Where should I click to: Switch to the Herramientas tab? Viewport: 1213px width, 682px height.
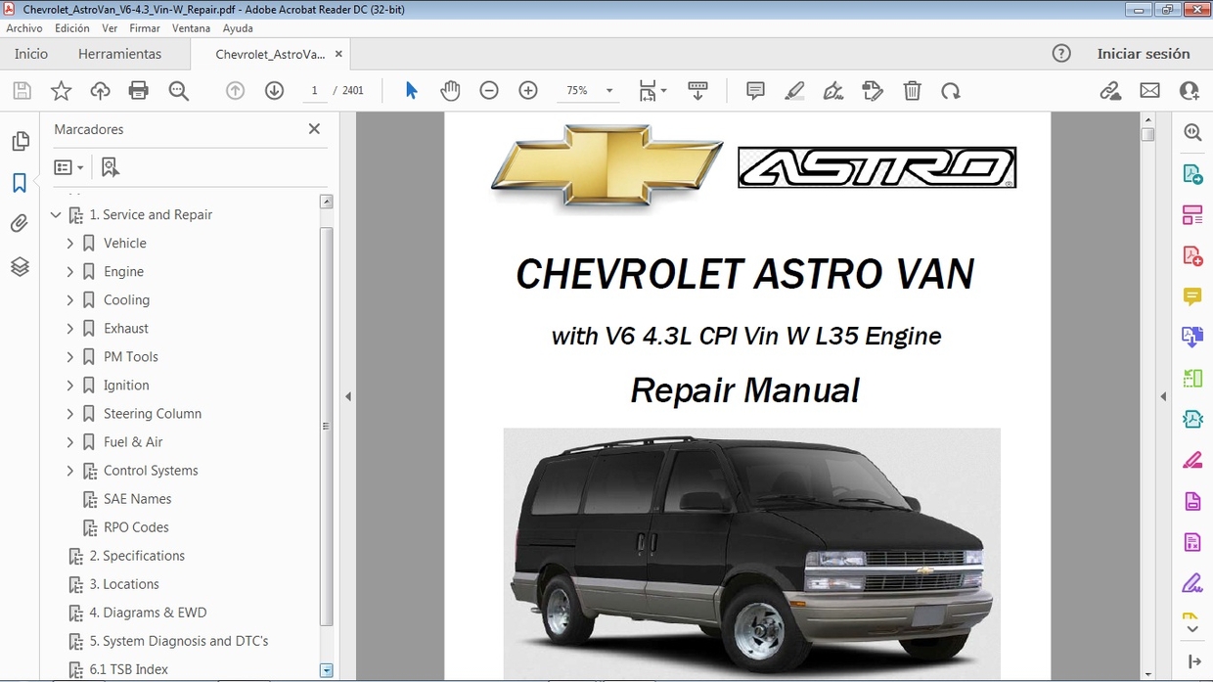click(119, 54)
